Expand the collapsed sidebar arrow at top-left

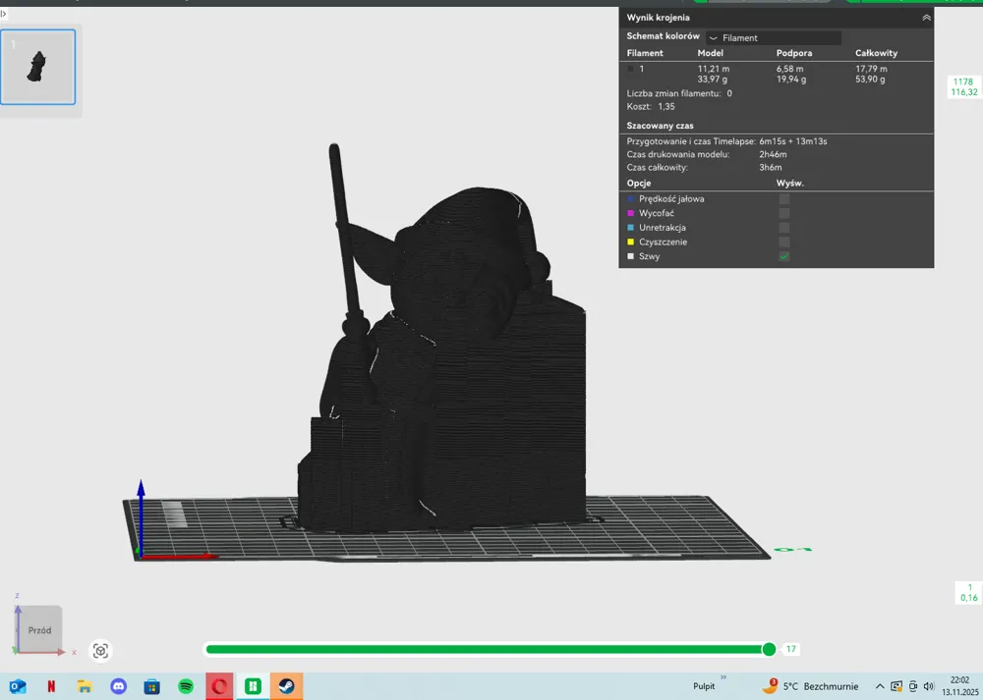tap(3, 13)
